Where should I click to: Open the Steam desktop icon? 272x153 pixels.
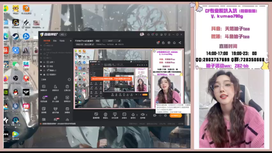[x=15, y=38]
